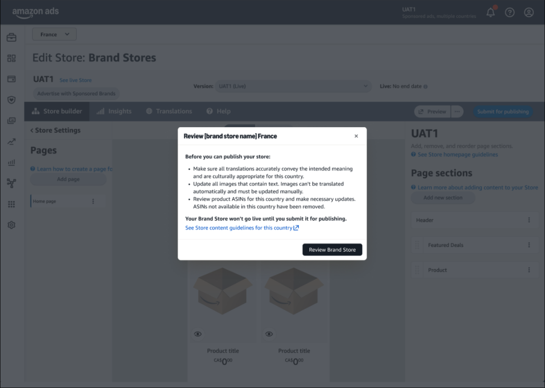
Task: Switch to the Insights tab
Action: 114,112
